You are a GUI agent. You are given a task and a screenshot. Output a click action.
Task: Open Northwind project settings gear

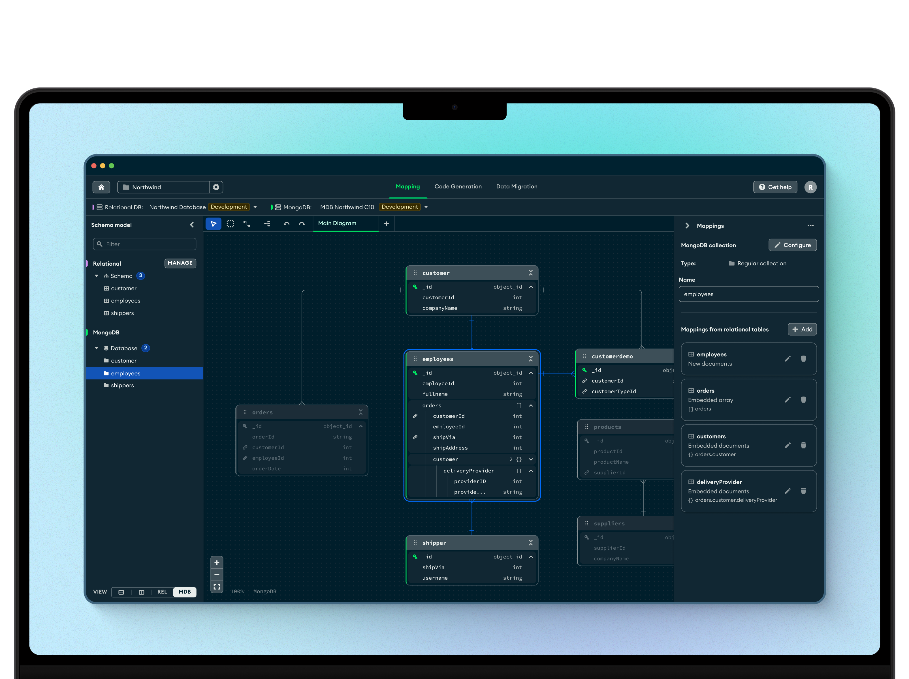216,187
